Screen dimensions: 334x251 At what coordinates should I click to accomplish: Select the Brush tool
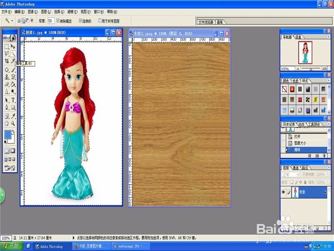(x=13, y=70)
